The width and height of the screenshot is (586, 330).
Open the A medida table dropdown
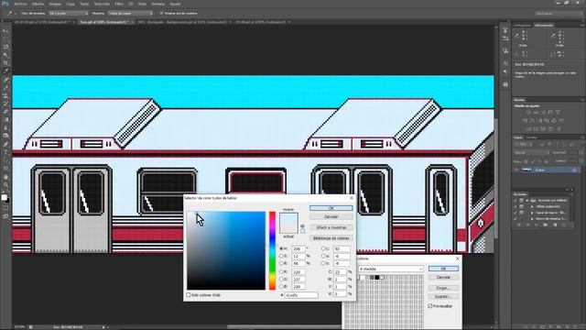[x=391, y=269]
